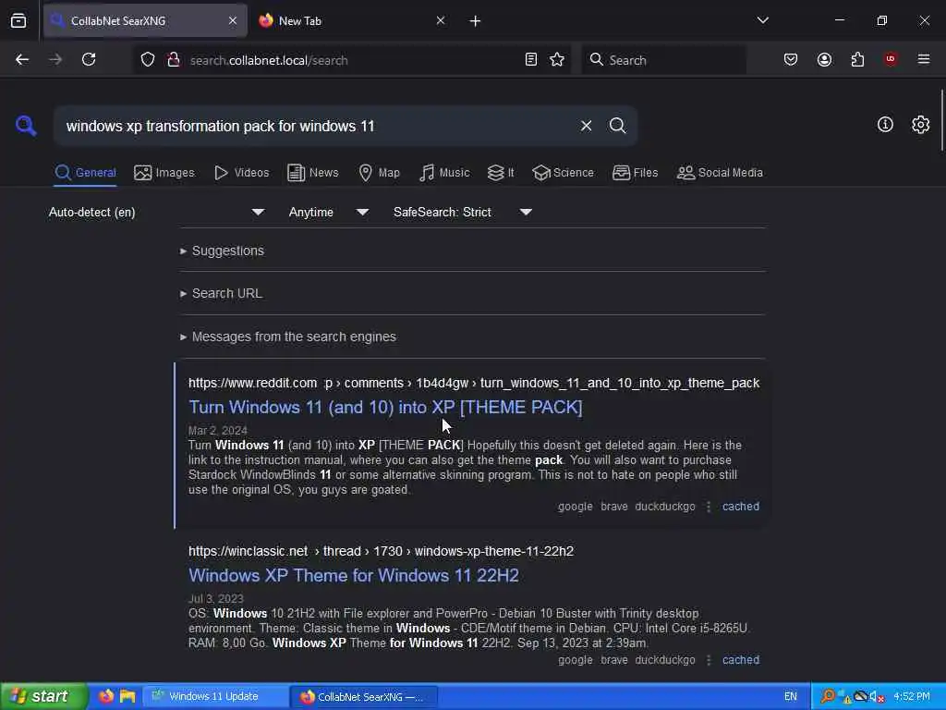This screenshot has width=946, height=710.
Task: Reload the current page
Action: coord(89,60)
